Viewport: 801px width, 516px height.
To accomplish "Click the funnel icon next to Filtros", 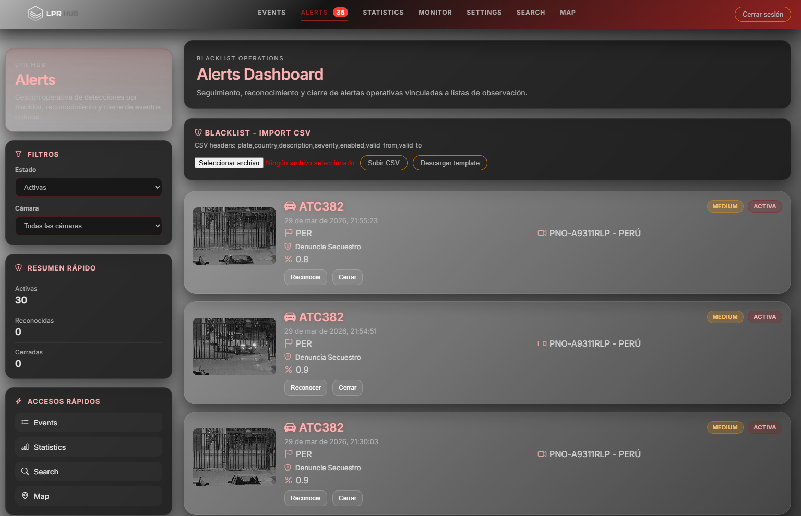I will [x=19, y=154].
